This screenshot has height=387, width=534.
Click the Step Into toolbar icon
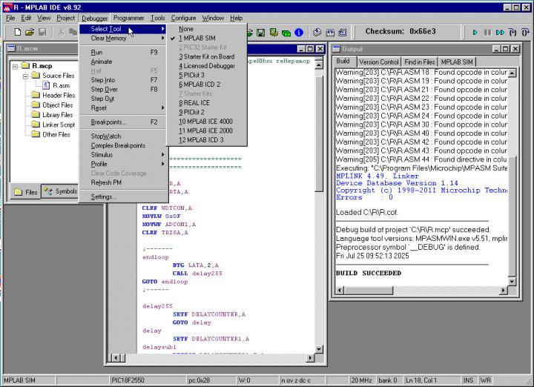tap(512, 32)
